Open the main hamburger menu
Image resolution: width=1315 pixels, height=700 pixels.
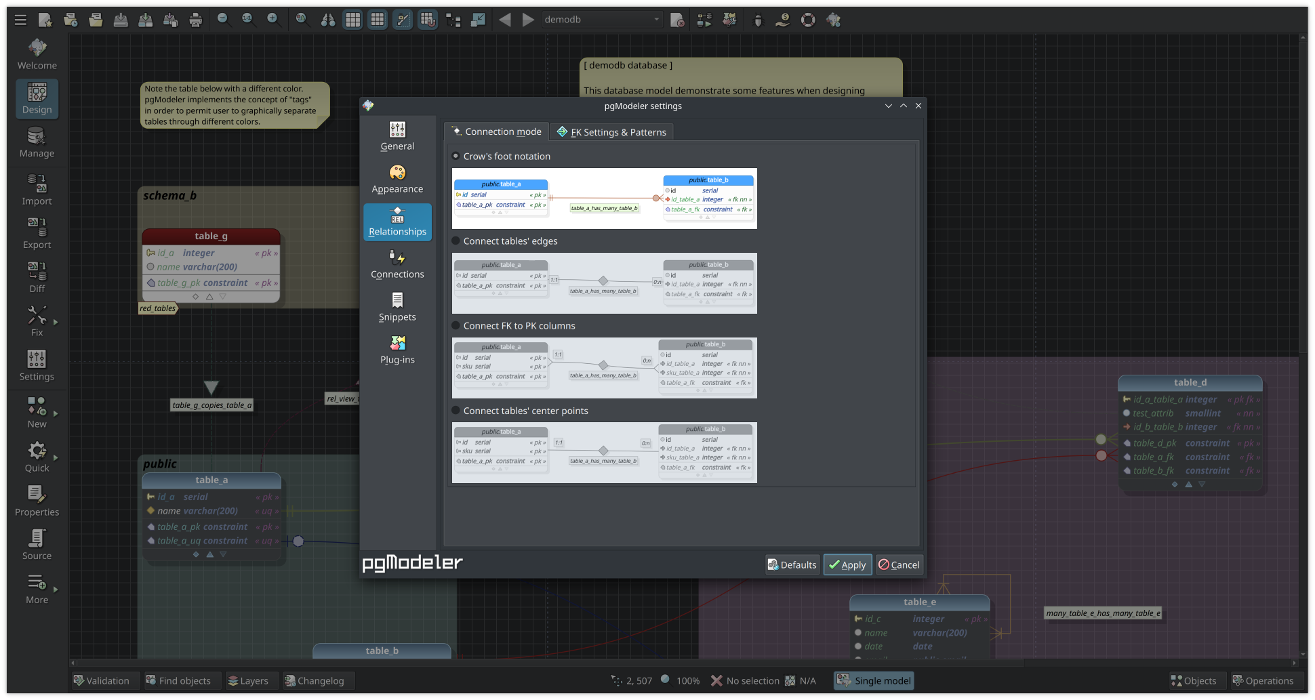(x=20, y=20)
